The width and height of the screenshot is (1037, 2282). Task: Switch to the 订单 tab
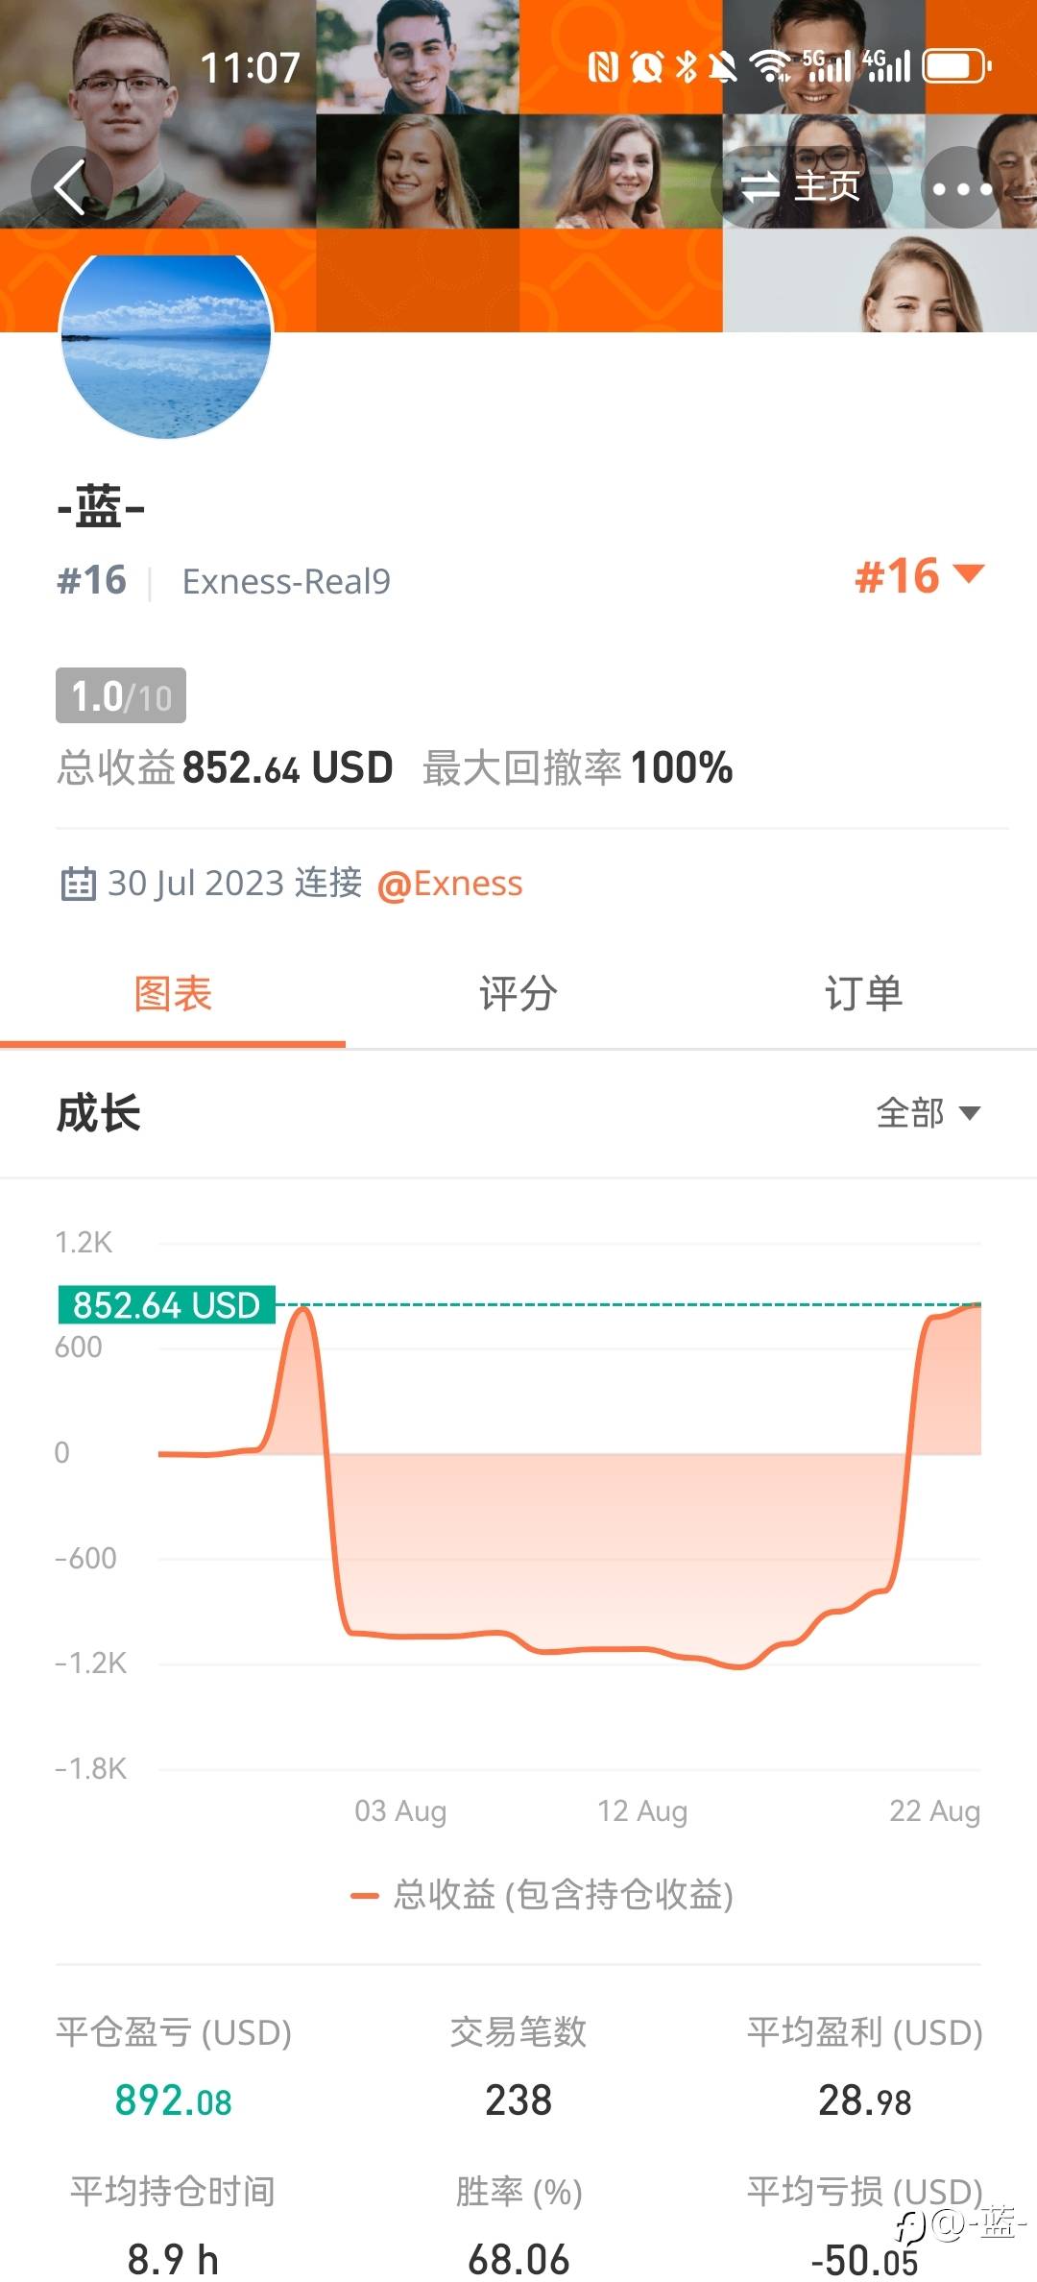pos(863,994)
